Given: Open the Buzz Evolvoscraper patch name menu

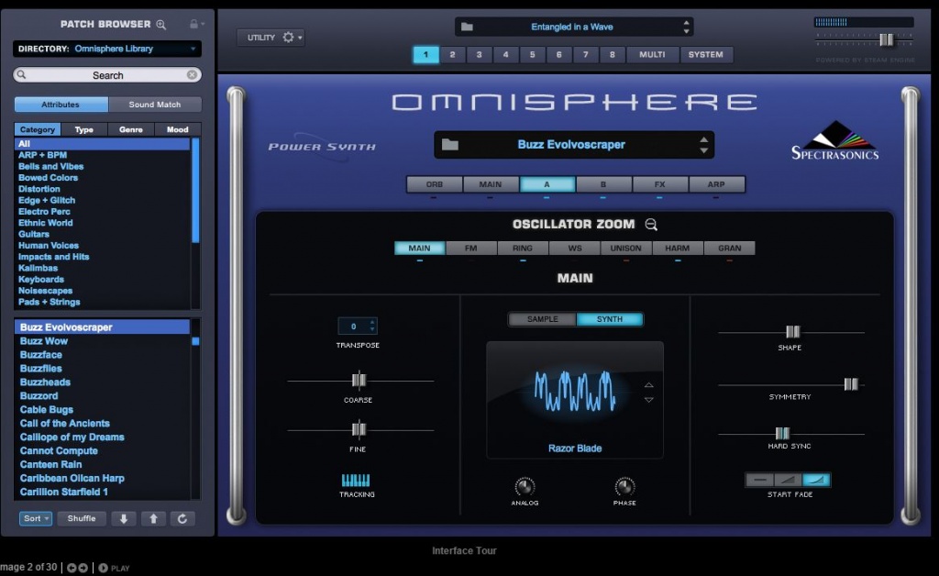Looking at the screenshot, I should coord(571,145).
